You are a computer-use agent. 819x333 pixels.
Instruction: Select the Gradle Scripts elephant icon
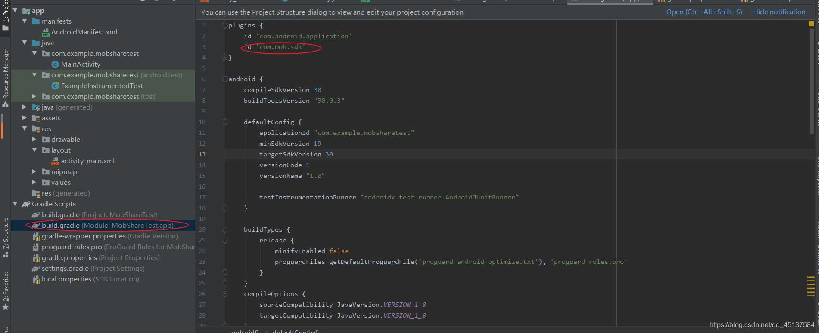click(x=26, y=204)
